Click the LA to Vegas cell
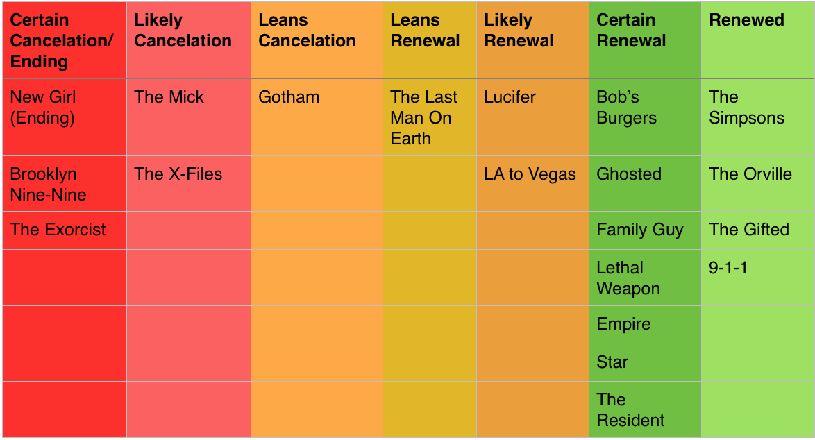 click(x=532, y=184)
